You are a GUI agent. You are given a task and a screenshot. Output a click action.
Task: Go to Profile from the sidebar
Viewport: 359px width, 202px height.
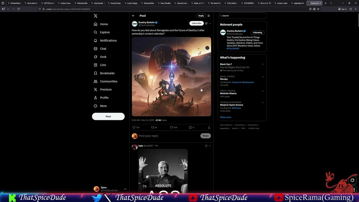[x=101, y=98]
